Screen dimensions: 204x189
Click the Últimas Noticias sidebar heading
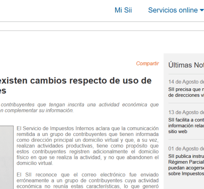[x=186, y=65]
